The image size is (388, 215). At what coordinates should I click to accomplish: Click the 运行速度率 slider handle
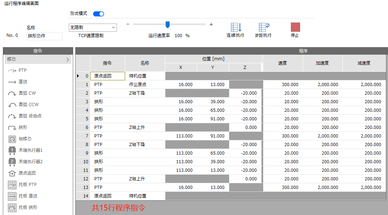167,25
